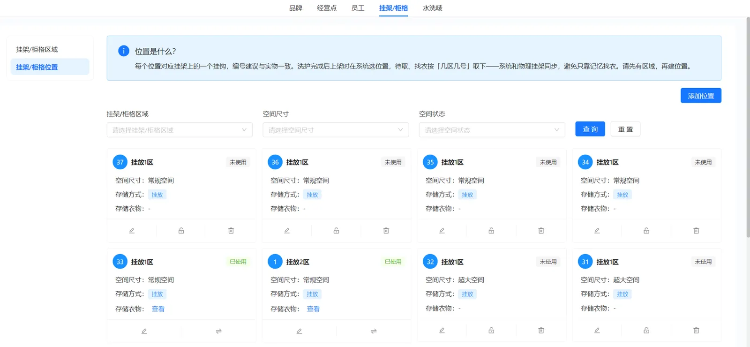Click the swap arrows icon on 挂放2区 card

point(374,331)
